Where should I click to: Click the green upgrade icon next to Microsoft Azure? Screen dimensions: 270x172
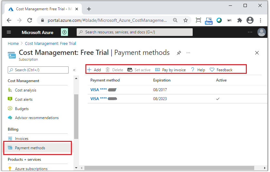65,32
